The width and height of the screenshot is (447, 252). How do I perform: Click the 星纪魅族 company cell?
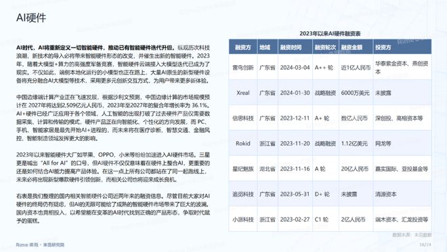243,169
